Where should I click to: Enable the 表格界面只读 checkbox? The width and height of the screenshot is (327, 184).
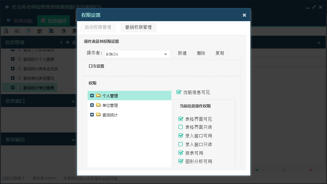pos(181,127)
